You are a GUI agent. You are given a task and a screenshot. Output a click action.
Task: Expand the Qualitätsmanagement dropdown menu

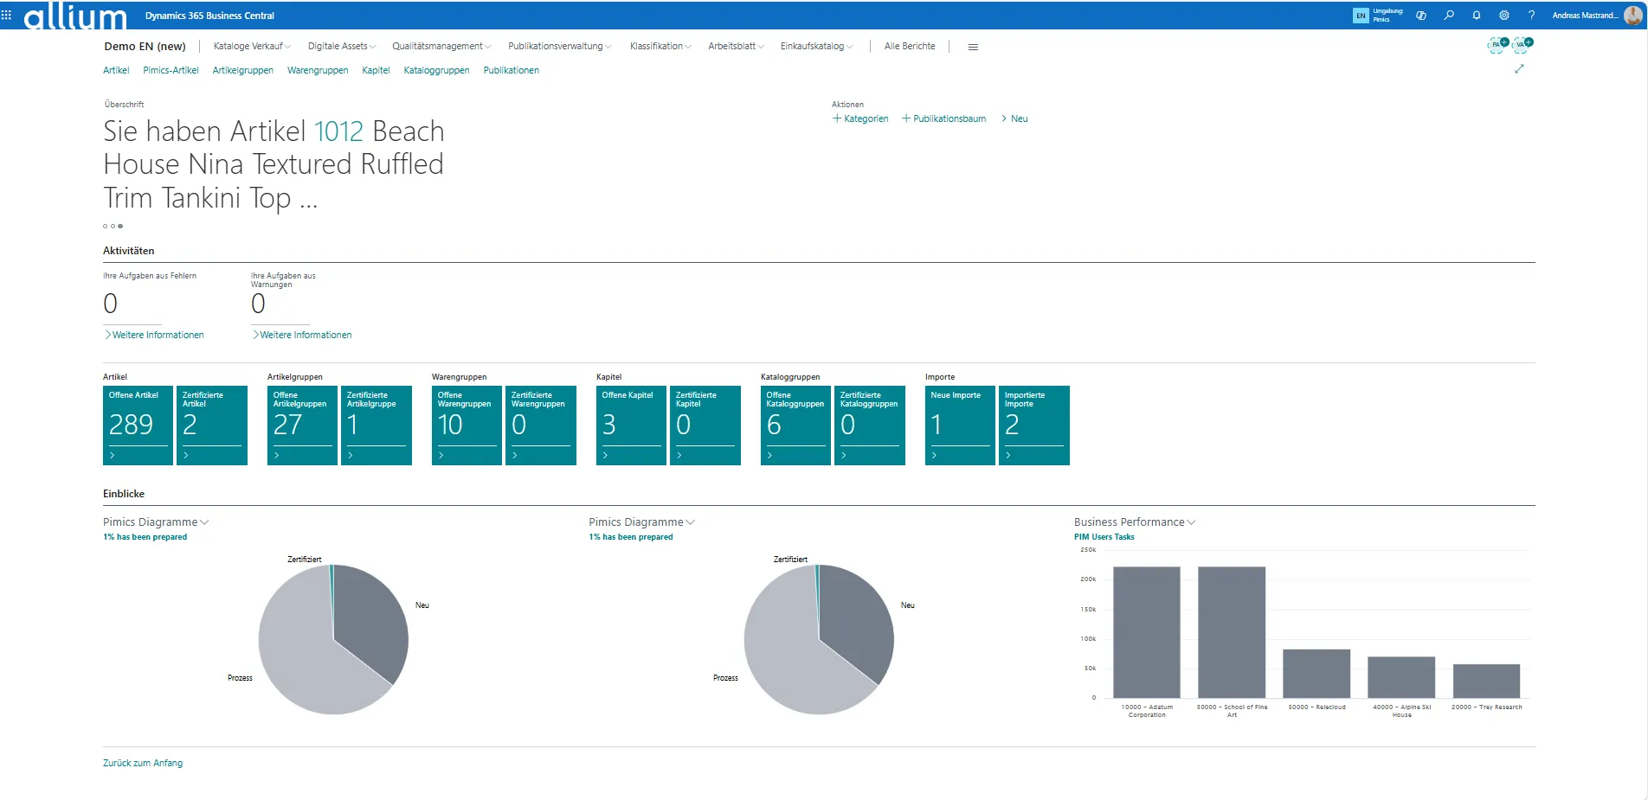[x=441, y=47]
